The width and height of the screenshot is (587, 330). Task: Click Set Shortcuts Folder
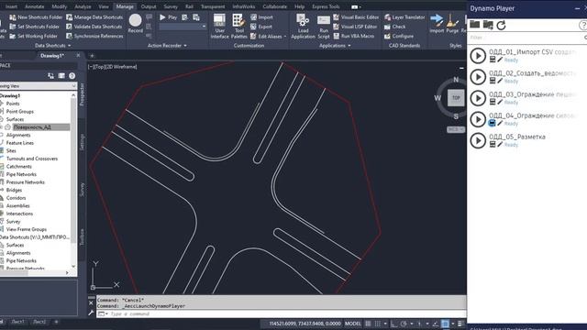[35, 27]
